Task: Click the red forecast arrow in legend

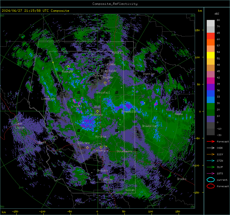Action: (211, 141)
